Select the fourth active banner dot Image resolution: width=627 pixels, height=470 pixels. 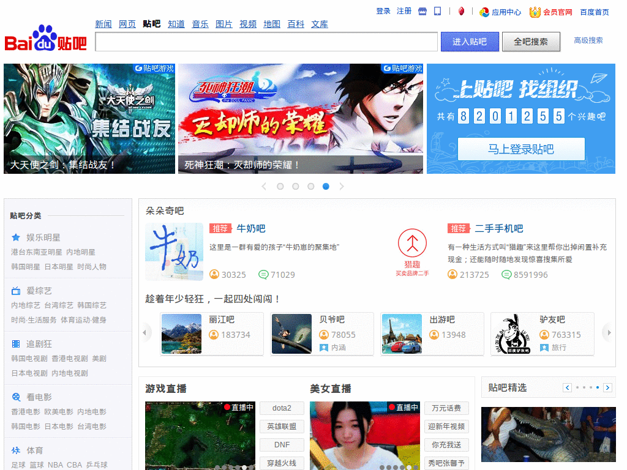point(326,186)
